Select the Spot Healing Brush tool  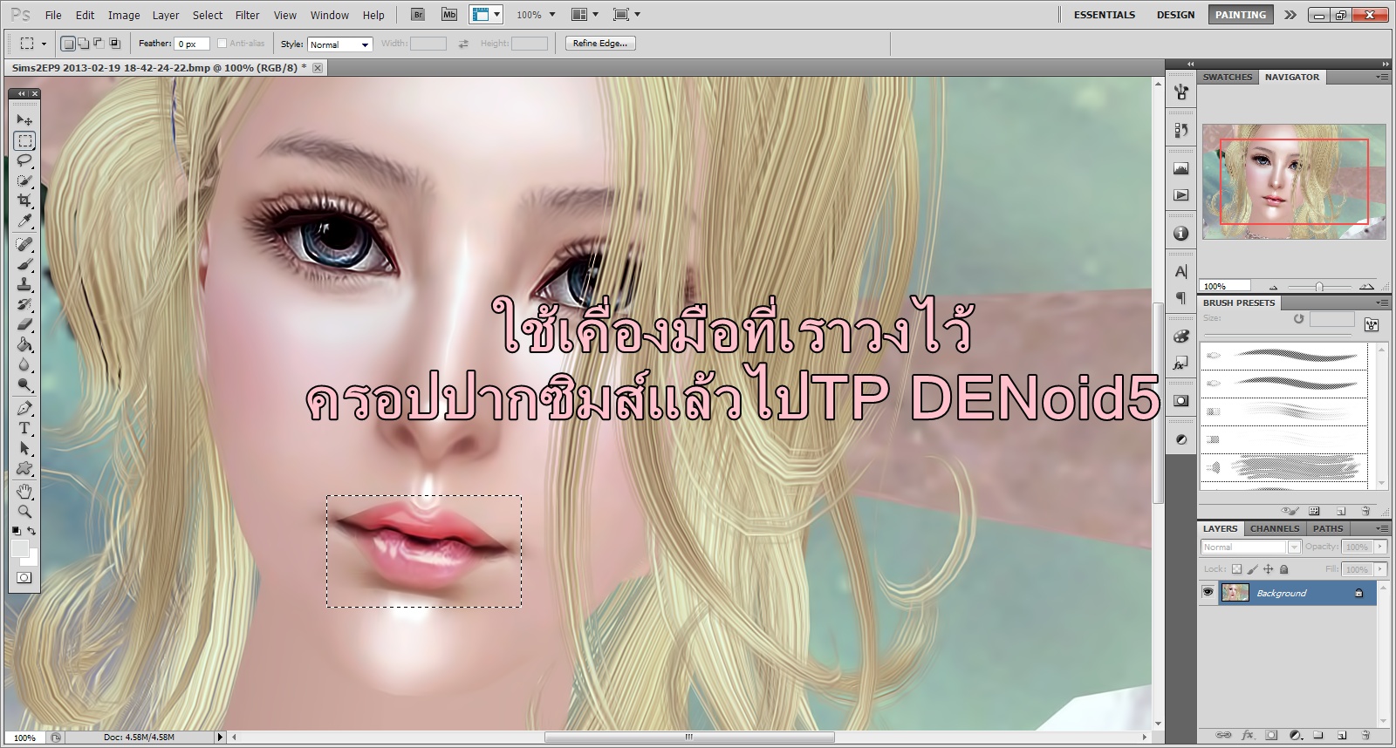(24, 244)
